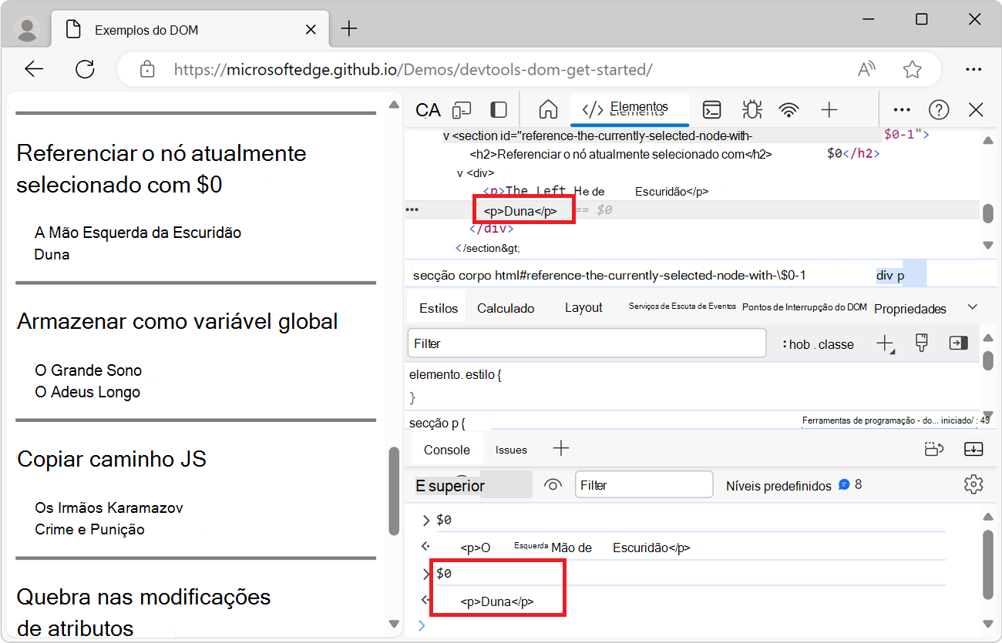The image size is (1002, 643).
Task: Toggle the :hob element state button
Action: point(795,344)
